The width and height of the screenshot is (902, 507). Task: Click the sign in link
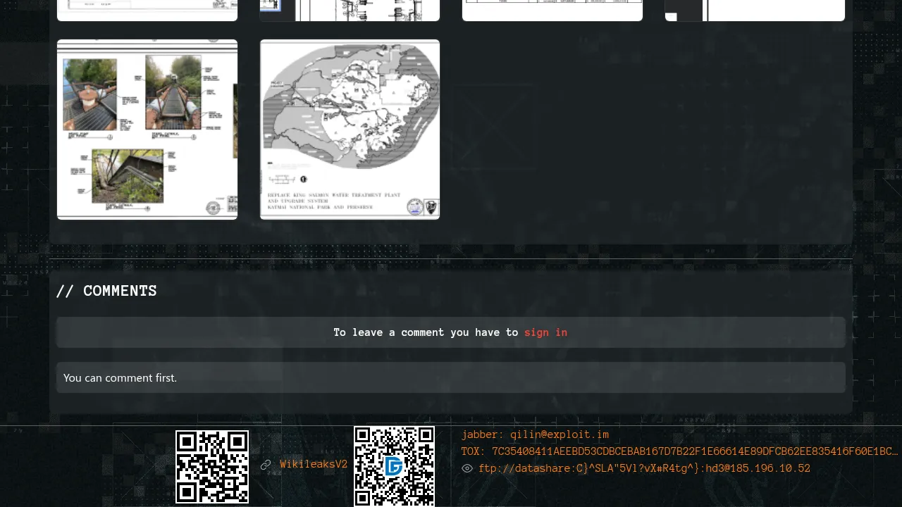tap(545, 332)
